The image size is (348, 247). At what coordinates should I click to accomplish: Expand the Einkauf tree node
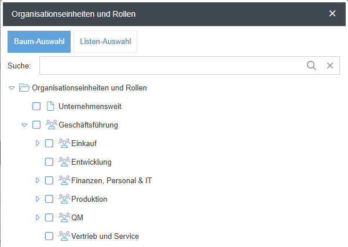coord(38,143)
